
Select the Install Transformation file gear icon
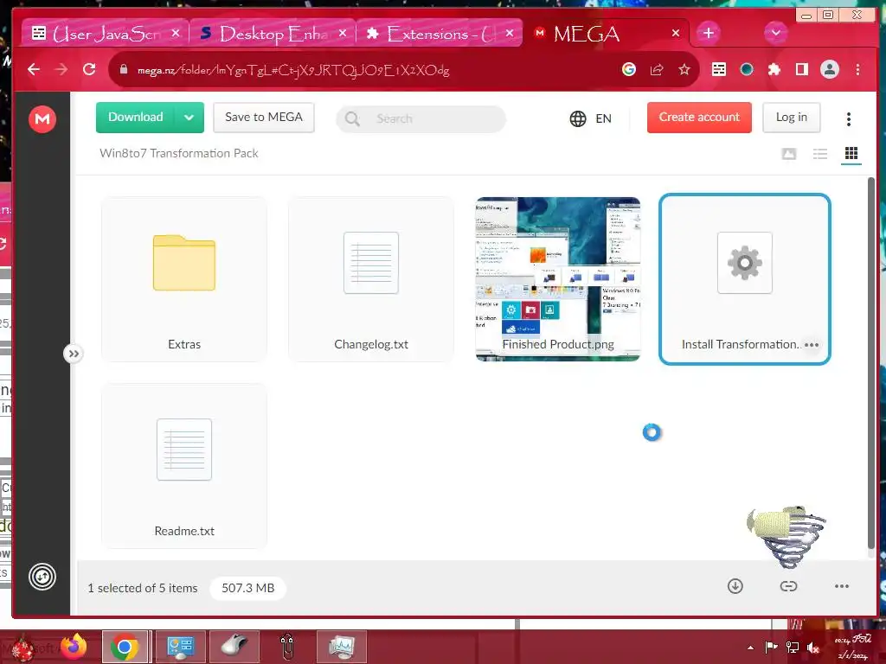[x=745, y=263]
